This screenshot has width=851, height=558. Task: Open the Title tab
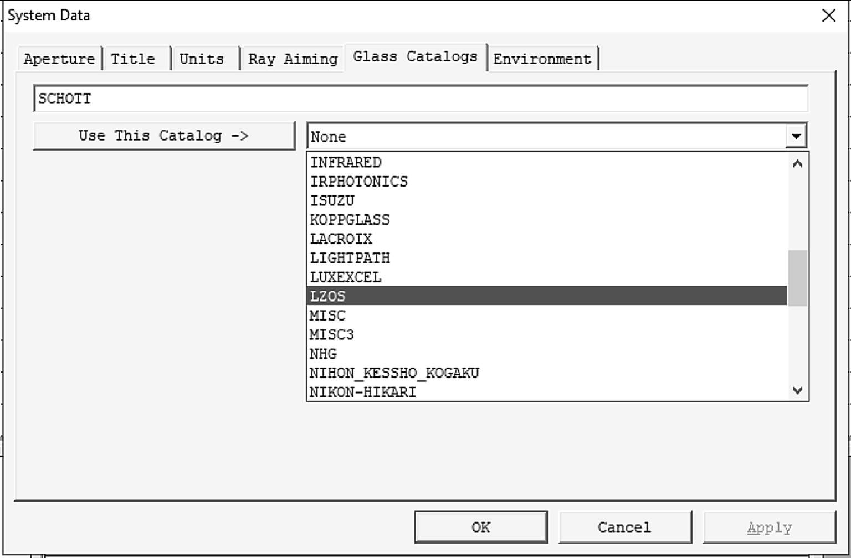point(133,59)
